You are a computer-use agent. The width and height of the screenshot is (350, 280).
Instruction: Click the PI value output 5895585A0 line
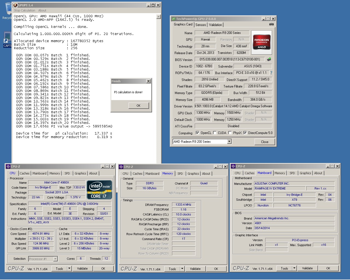[x=64, y=126]
